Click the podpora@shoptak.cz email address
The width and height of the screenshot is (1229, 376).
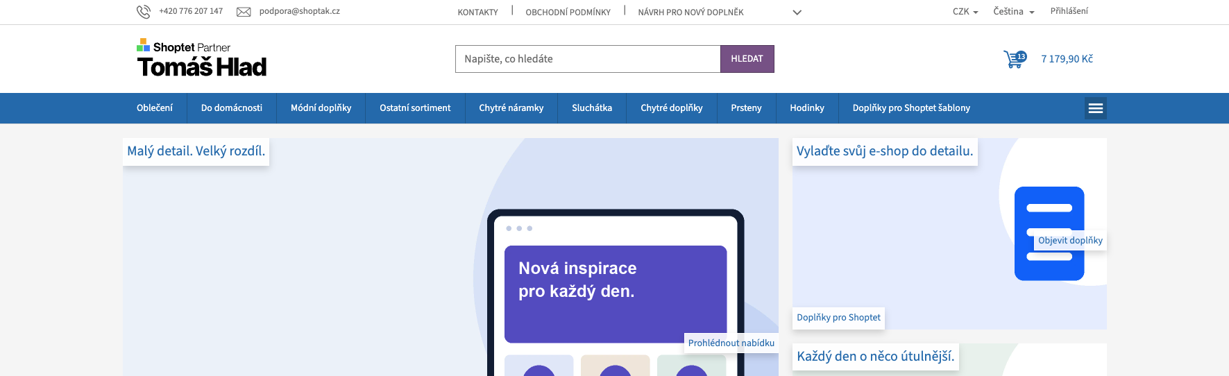pos(299,11)
